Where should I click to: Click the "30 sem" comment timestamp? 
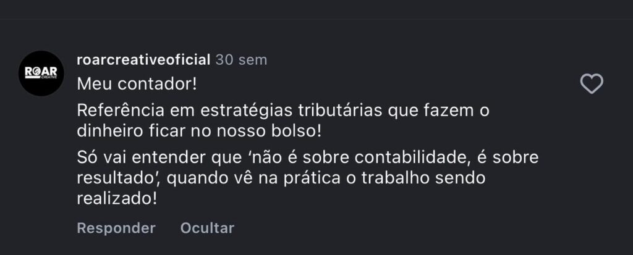pyautogui.click(x=241, y=60)
